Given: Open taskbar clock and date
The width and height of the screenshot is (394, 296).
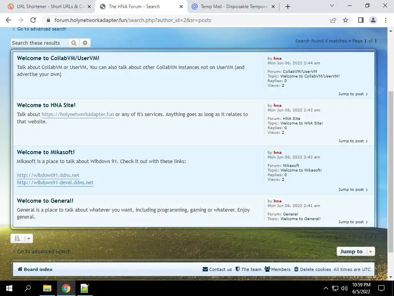Looking at the screenshot, I should click(x=361, y=288).
